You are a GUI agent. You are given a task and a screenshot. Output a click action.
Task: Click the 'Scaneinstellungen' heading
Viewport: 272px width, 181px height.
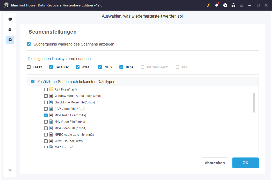click(53, 32)
